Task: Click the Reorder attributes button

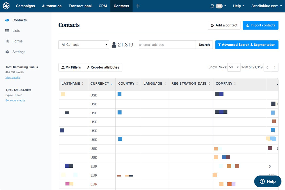Action: (x=103, y=67)
